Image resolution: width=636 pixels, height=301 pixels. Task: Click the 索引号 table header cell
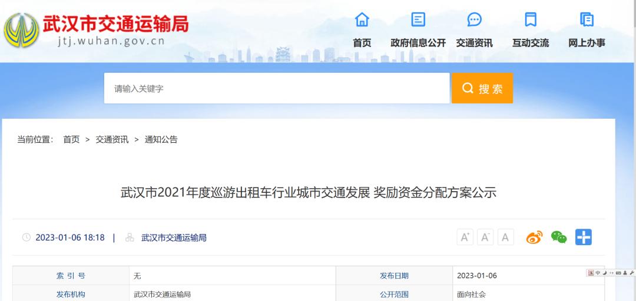[71, 276]
